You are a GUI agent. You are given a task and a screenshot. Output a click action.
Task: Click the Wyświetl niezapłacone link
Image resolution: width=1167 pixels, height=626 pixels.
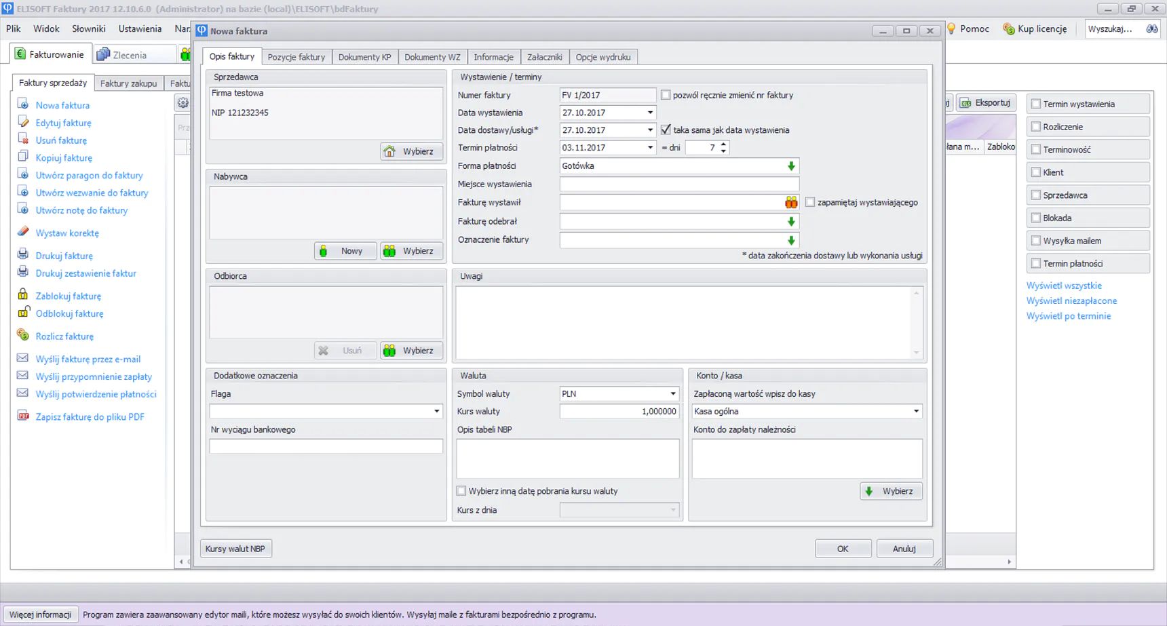pyautogui.click(x=1071, y=300)
